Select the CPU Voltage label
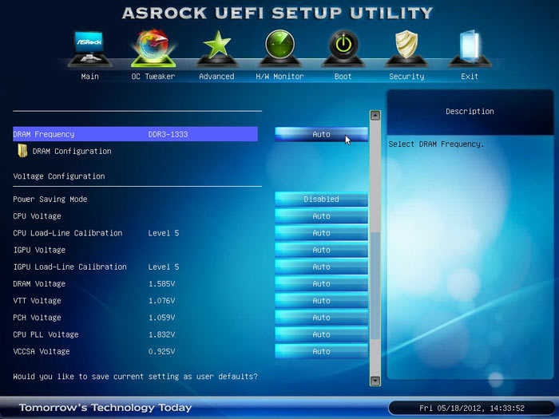 click(x=37, y=216)
